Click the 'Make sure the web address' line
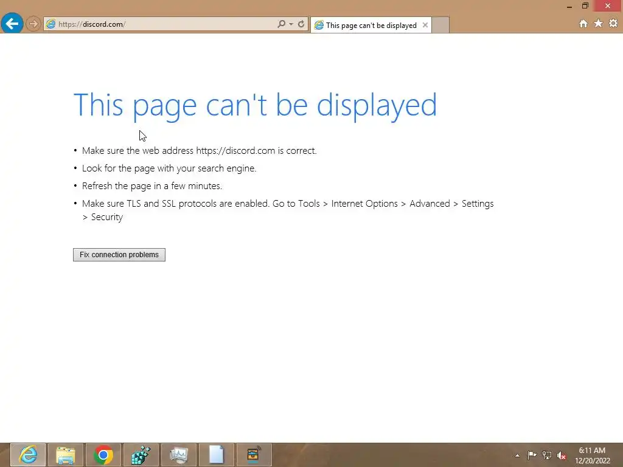 (200, 151)
